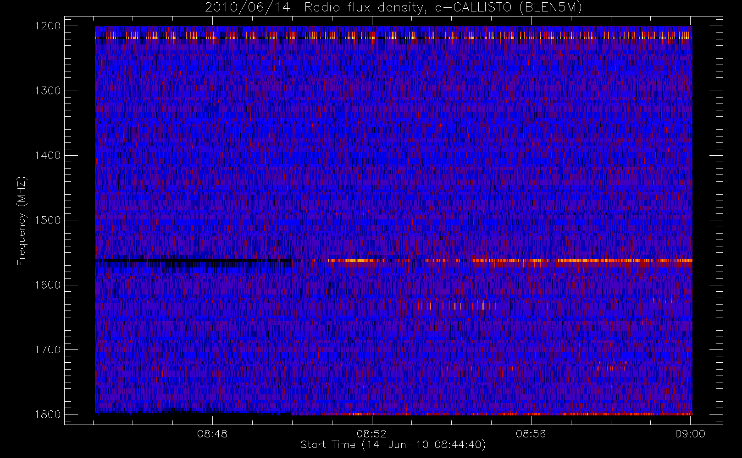Select the 1400 frequency tick label

coord(48,156)
